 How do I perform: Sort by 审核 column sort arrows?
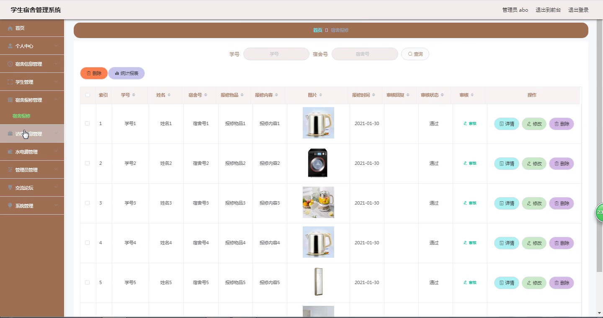click(472, 95)
